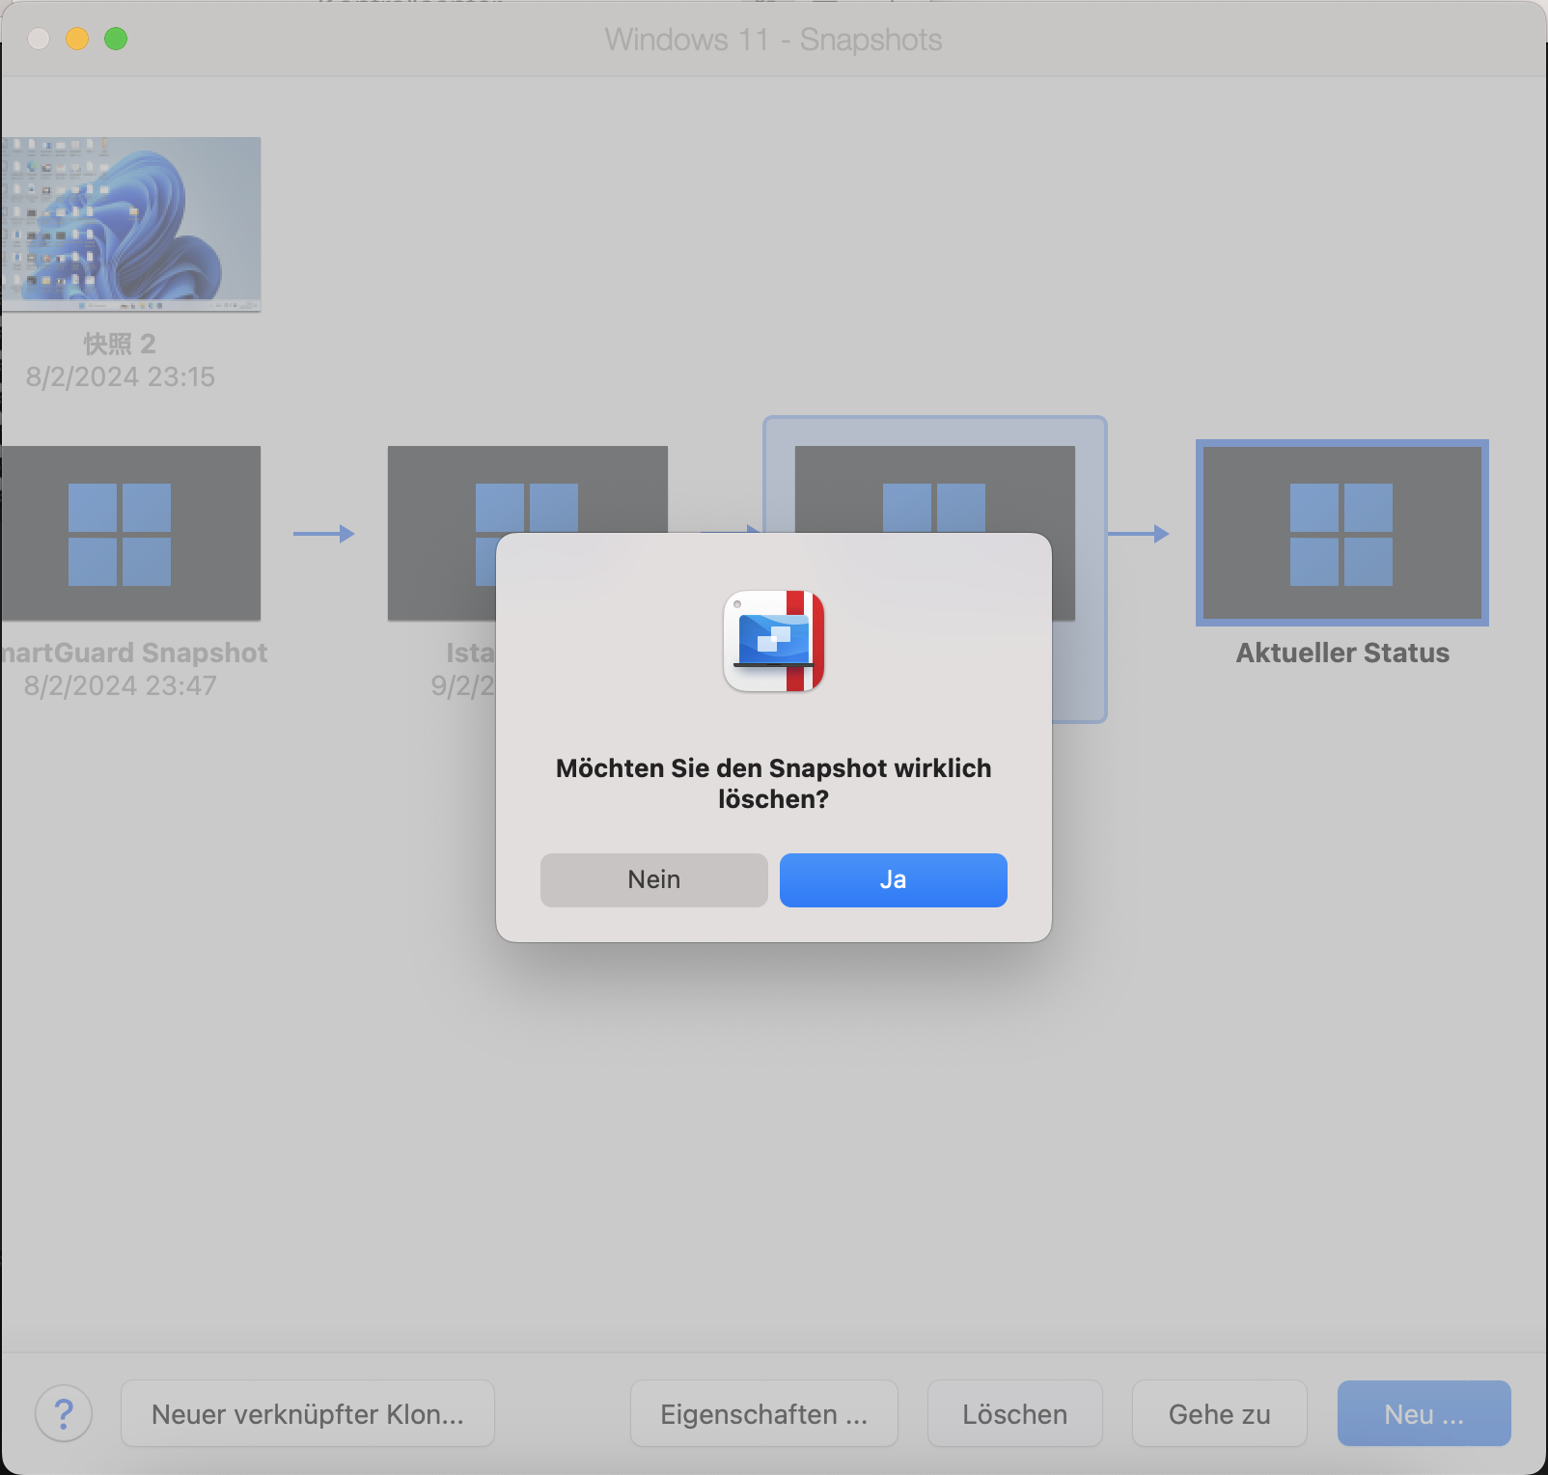Click the SmartGuard Snapshot date 8/2/2024 23:47
Viewport: 1548px width, 1475px height.
coord(120,685)
